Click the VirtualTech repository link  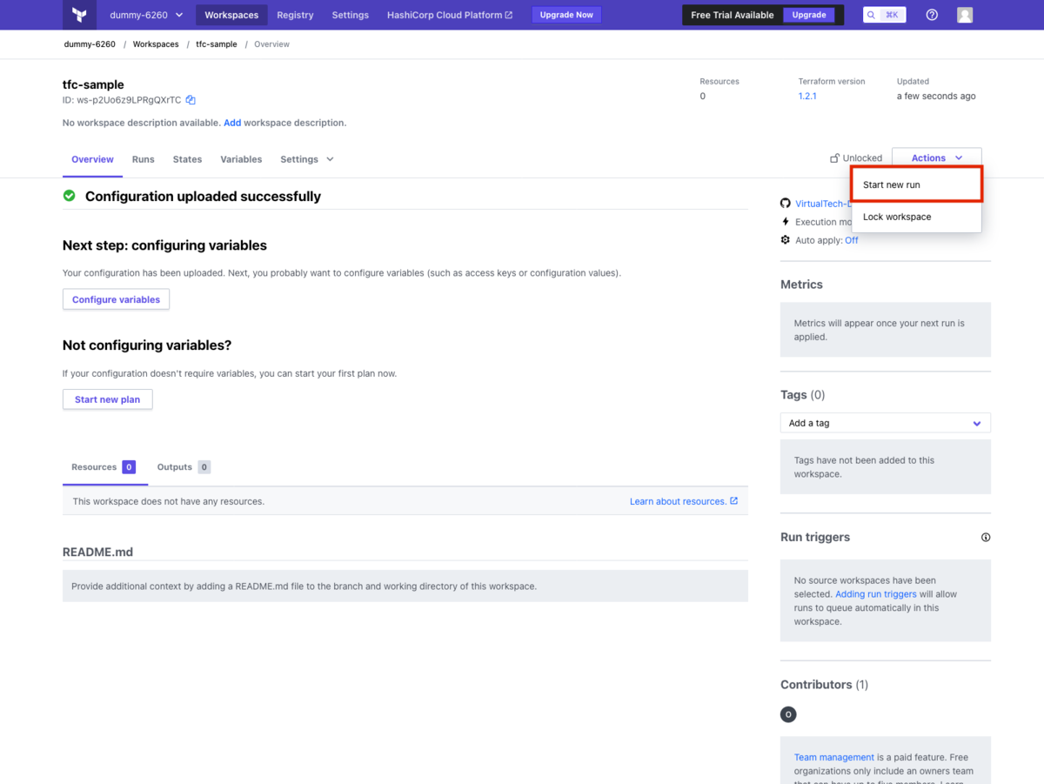pos(822,204)
